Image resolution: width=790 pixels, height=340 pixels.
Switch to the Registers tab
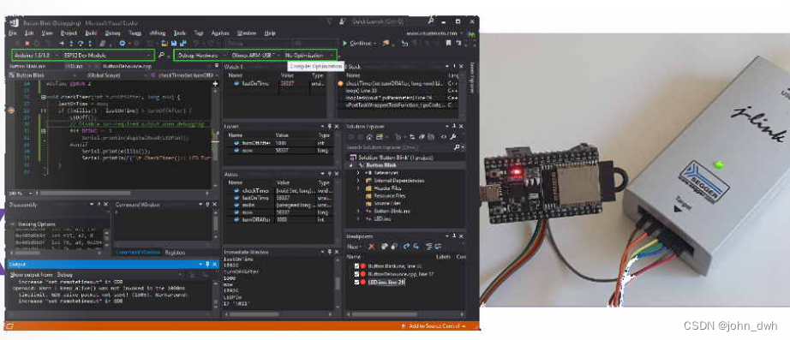point(175,253)
